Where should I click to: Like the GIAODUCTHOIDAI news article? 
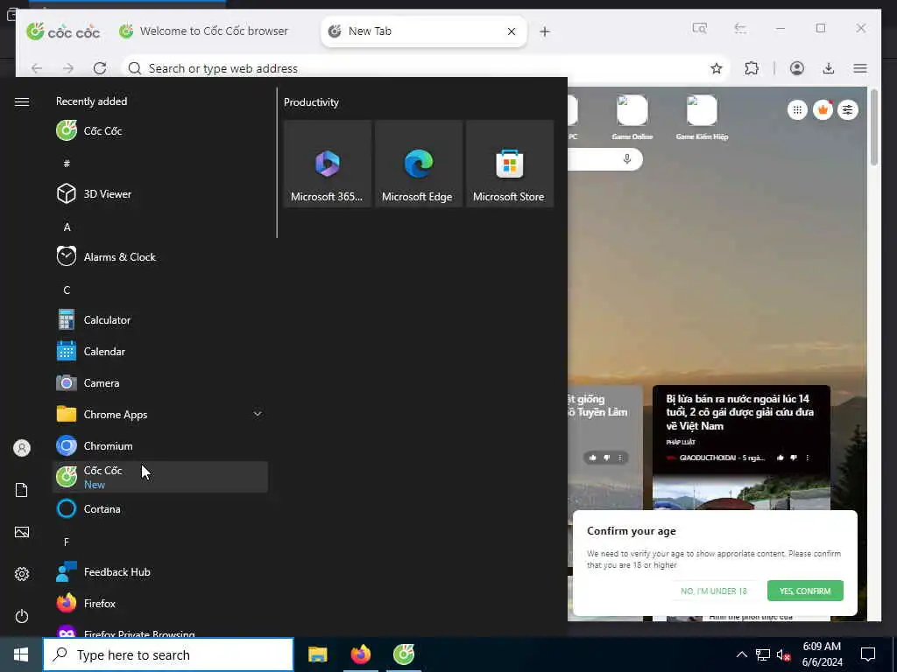click(780, 458)
